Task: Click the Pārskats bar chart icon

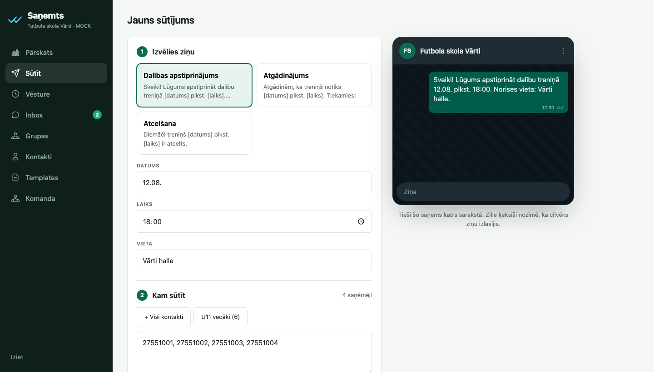Action: point(15,53)
